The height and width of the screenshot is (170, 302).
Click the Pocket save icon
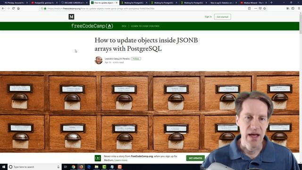(x=260, y=8)
